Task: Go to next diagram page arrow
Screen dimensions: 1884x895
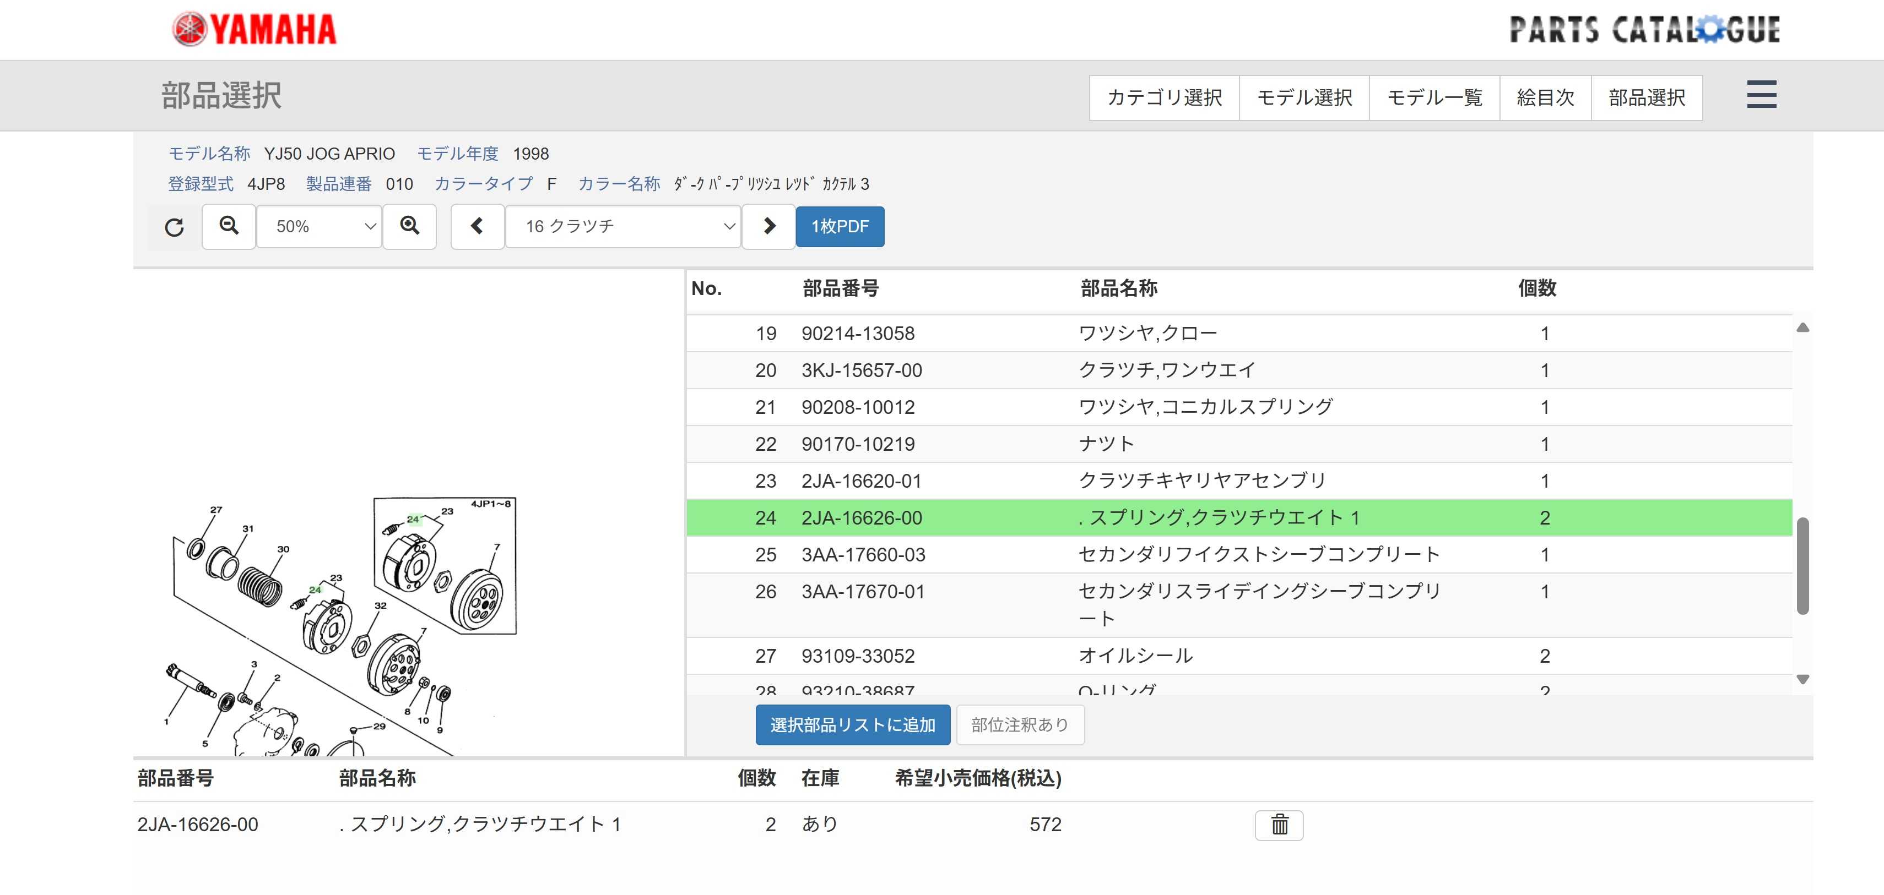Action: tap(768, 226)
